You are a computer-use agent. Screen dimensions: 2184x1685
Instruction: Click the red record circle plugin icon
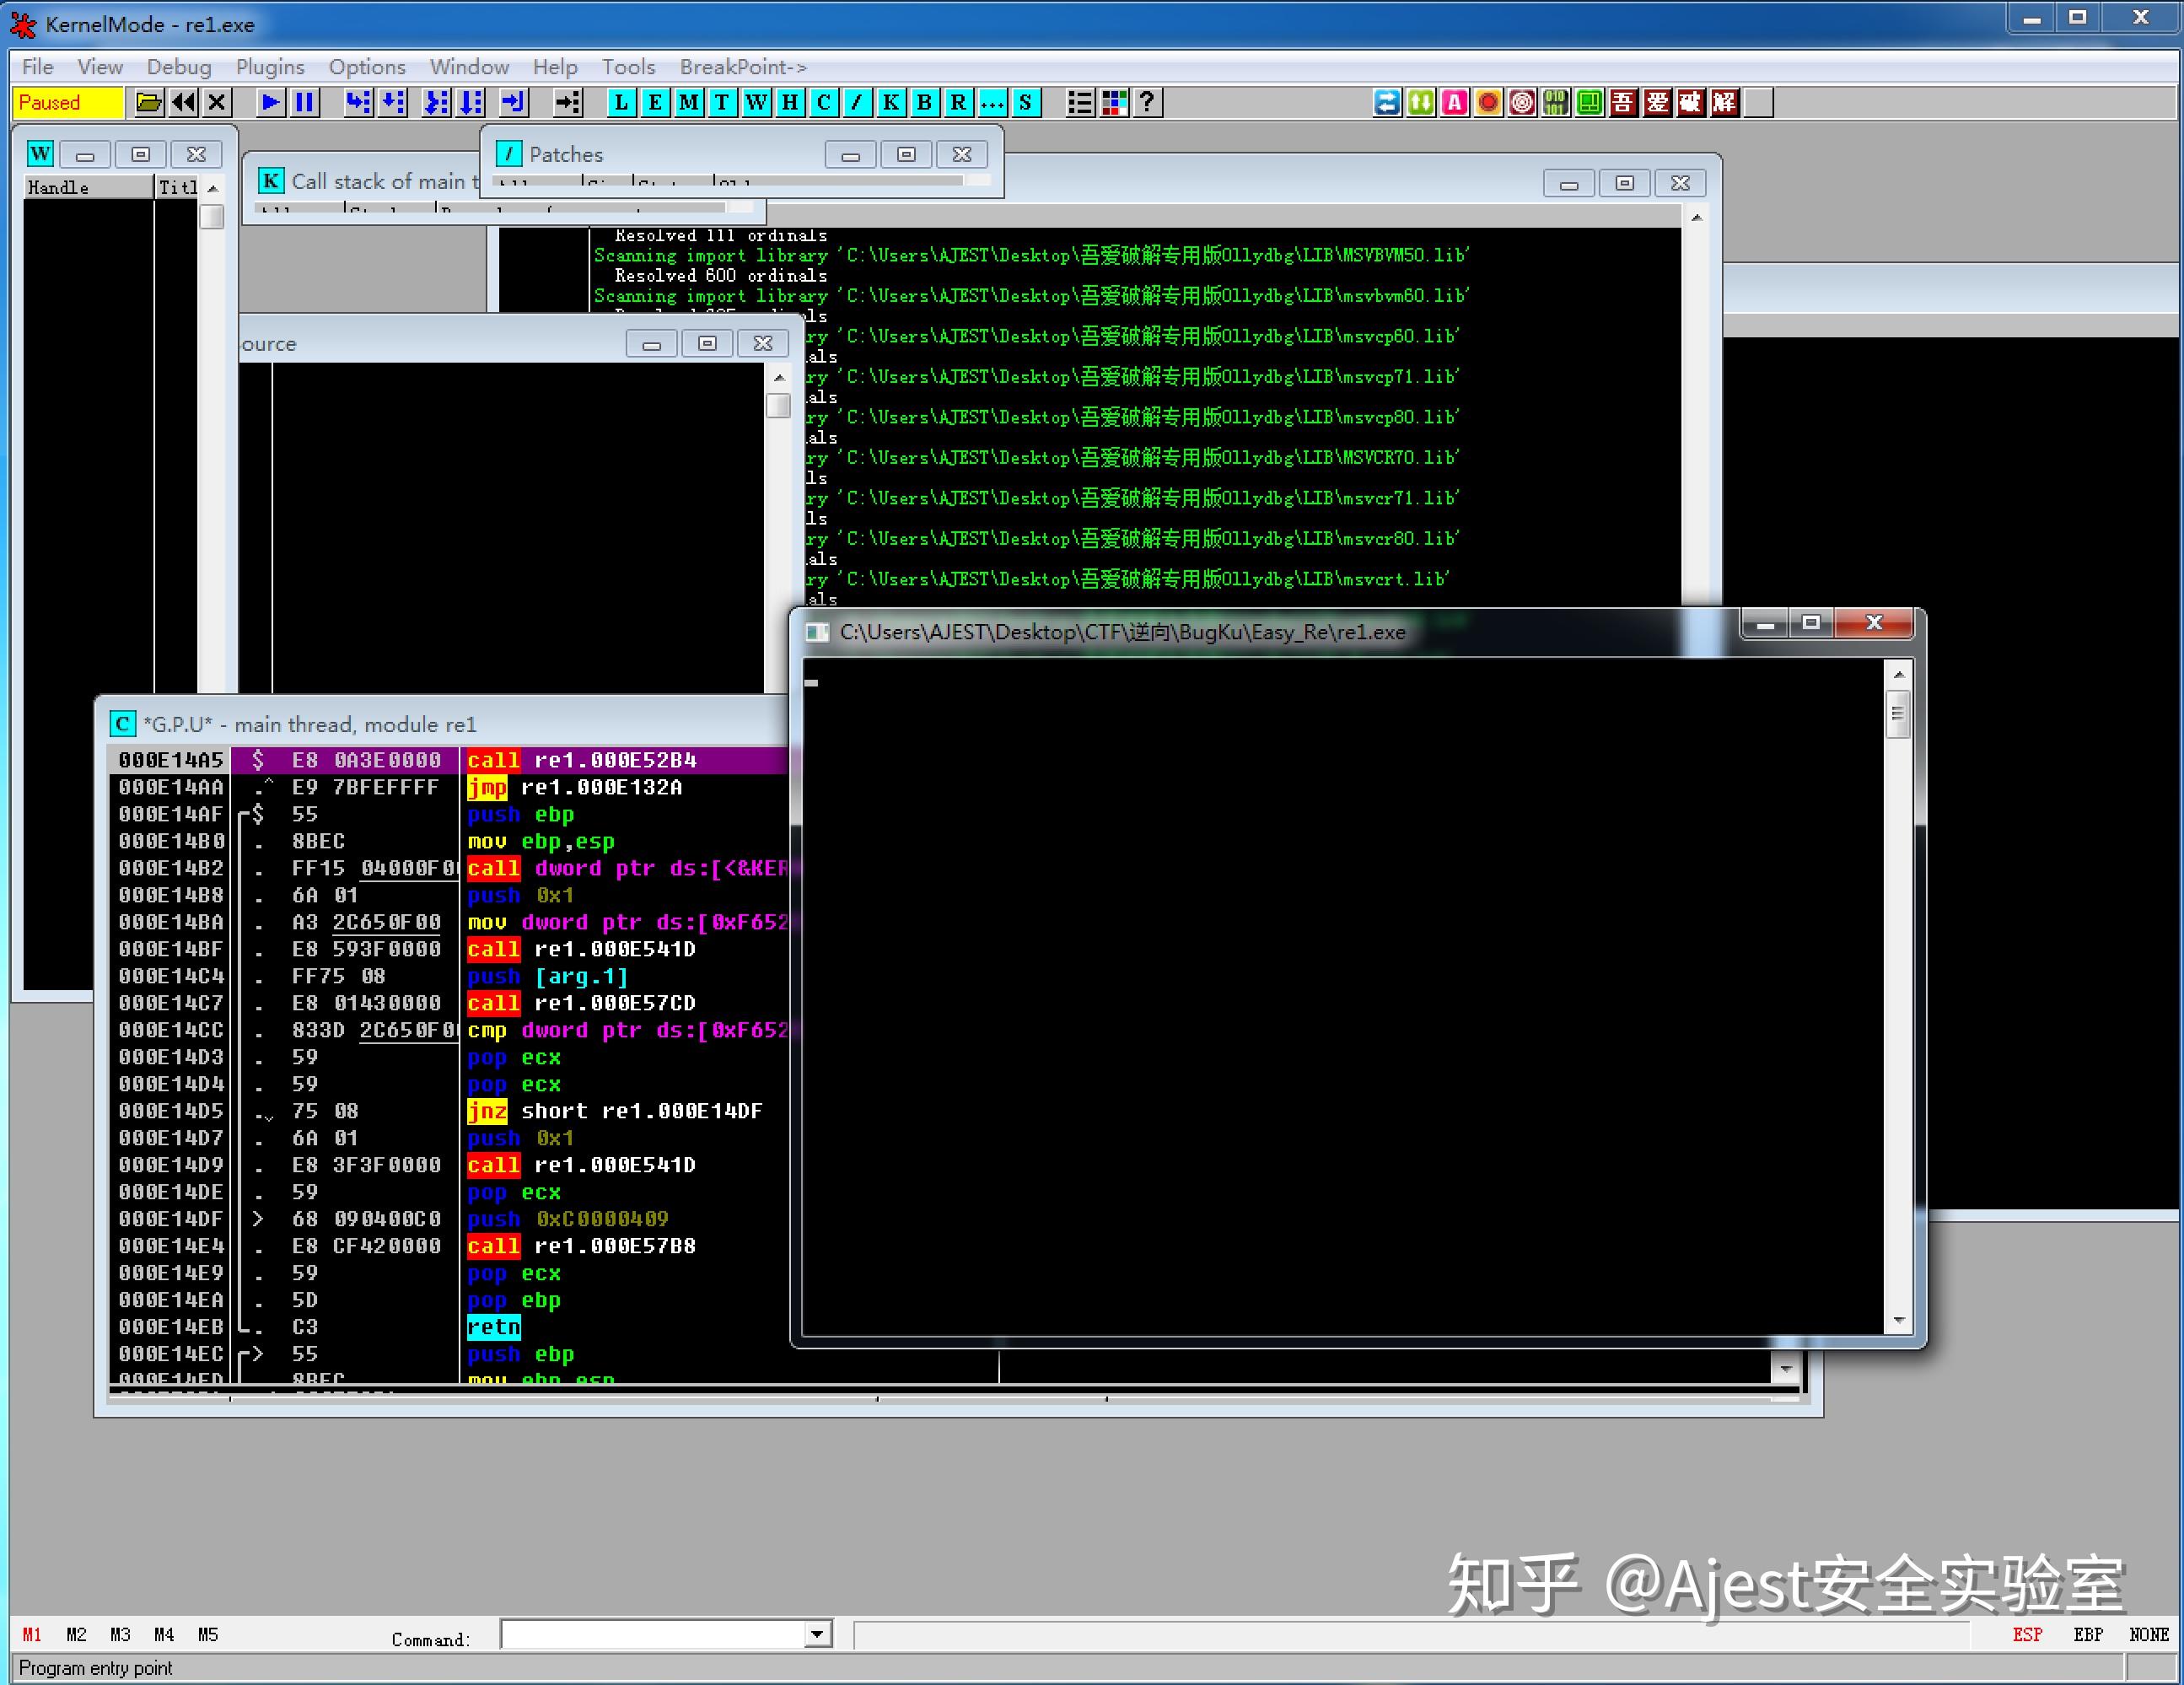pos(1488,102)
